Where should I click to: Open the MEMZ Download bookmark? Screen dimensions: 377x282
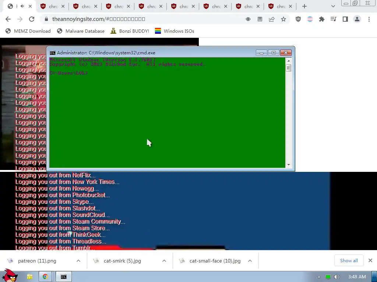click(28, 31)
